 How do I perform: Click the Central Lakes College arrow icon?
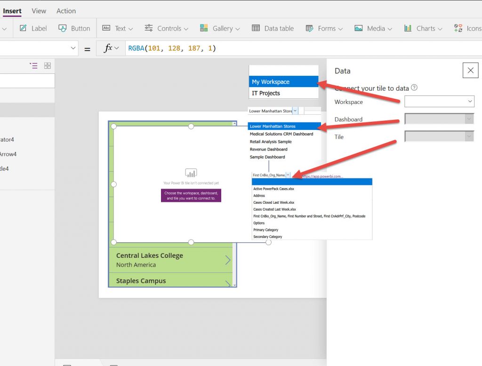point(228,260)
